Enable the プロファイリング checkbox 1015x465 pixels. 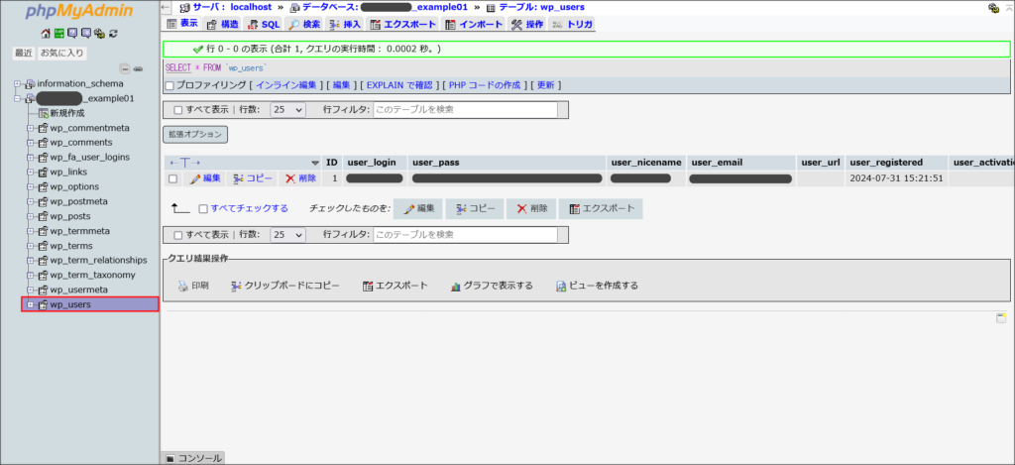point(169,85)
